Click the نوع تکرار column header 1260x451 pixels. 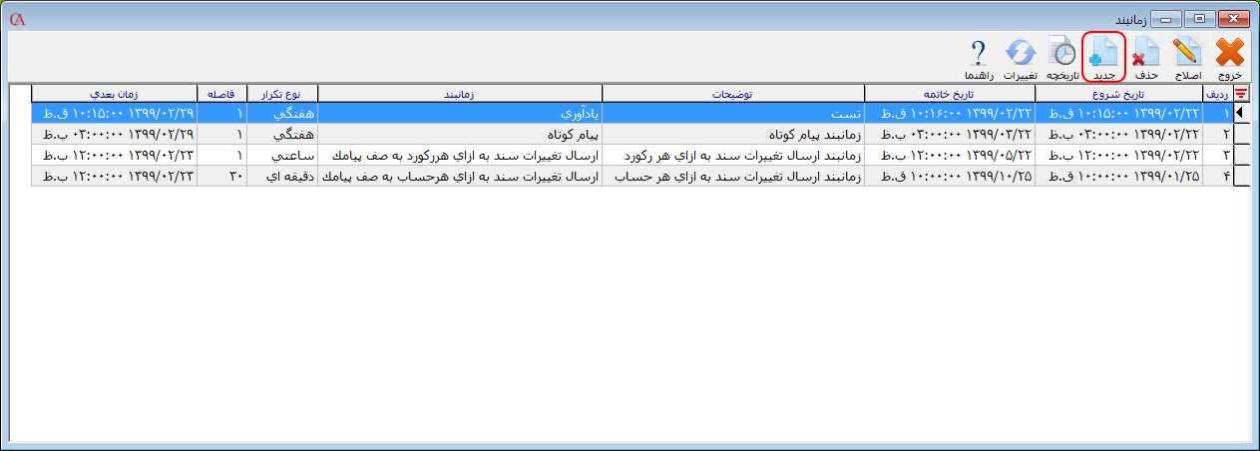tap(281, 94)
